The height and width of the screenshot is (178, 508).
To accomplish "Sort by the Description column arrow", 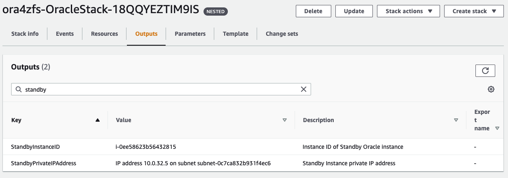I will pos(456,120).
